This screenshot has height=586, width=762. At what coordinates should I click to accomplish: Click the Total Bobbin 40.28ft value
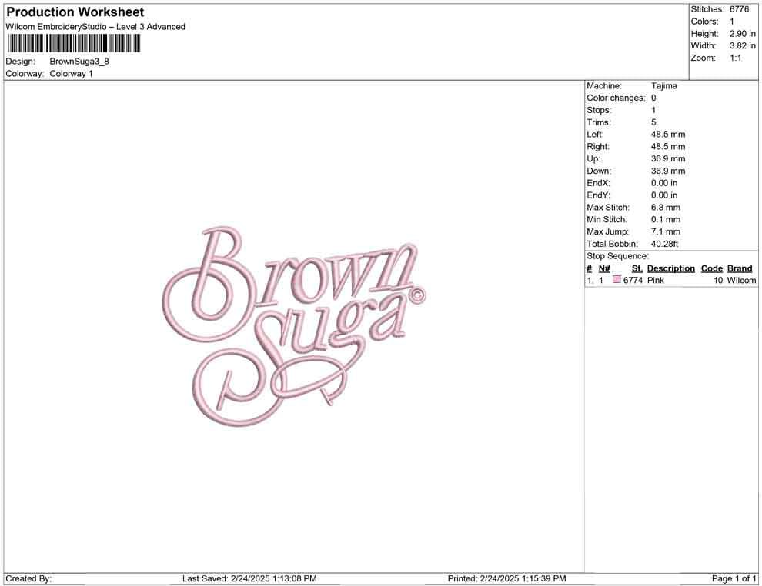pyautogui.click(x=664, y=244)
